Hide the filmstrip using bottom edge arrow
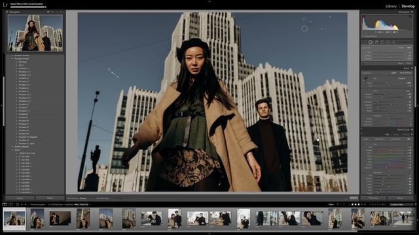The image size is (419, 235). pyautogui.click(x=209, y=234)
